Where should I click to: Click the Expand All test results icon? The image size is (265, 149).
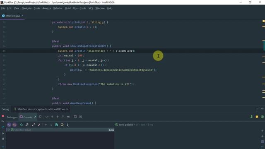34,125
